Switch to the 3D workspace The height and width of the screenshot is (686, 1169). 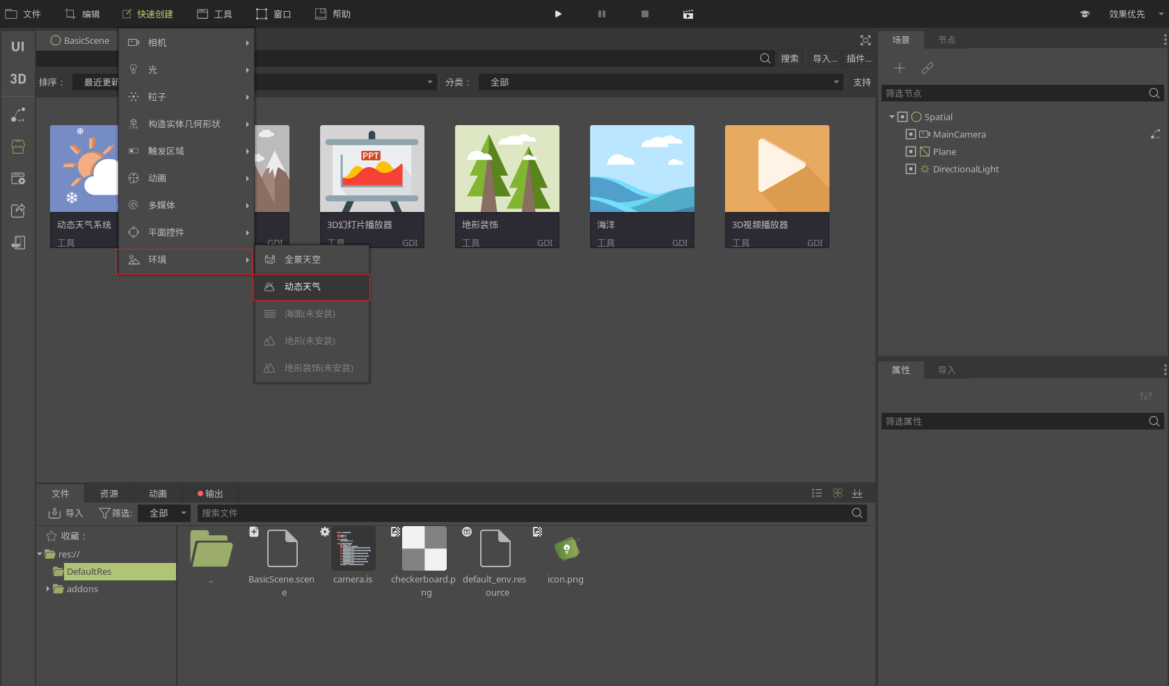point(18,79)
